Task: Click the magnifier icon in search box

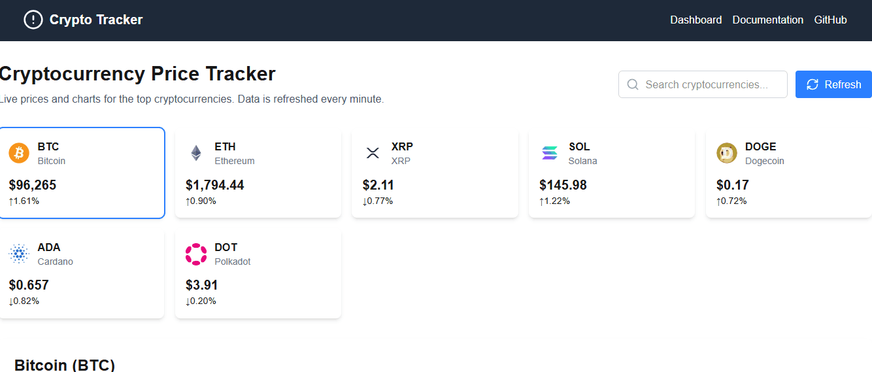Action: coord(632,84)
